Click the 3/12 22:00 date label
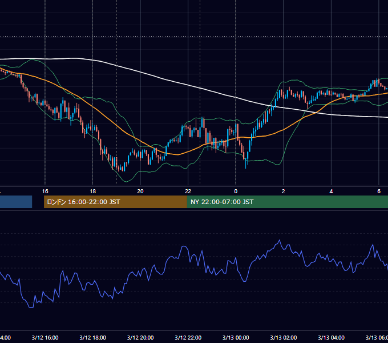This screenshot has width=388, height=343. click(x=188, y=337)
